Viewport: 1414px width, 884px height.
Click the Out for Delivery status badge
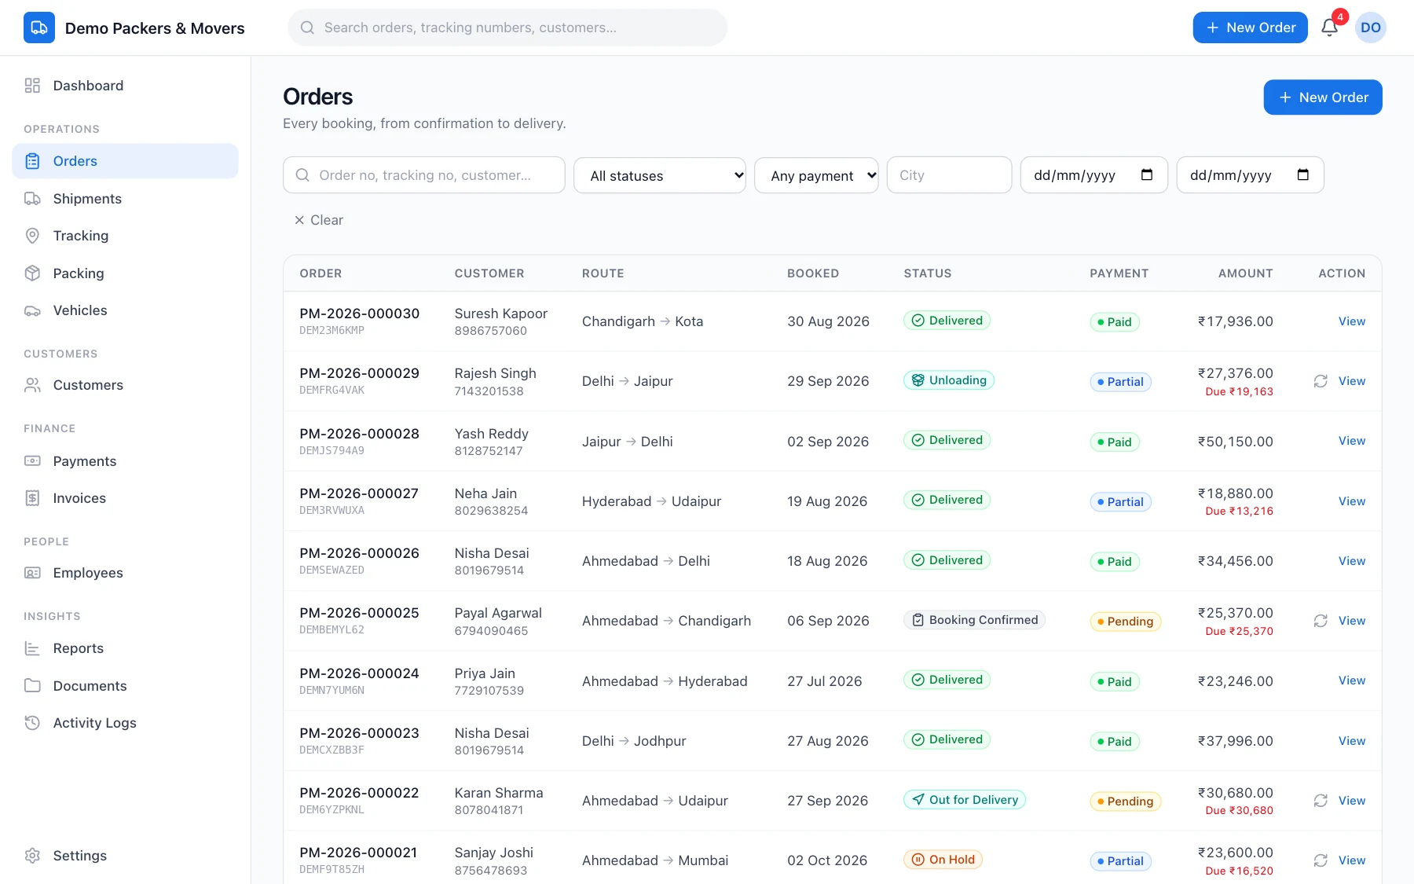pyautogui.click(x=965, y=800)
